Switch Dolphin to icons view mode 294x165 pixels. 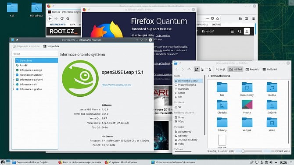click(197, 70)
